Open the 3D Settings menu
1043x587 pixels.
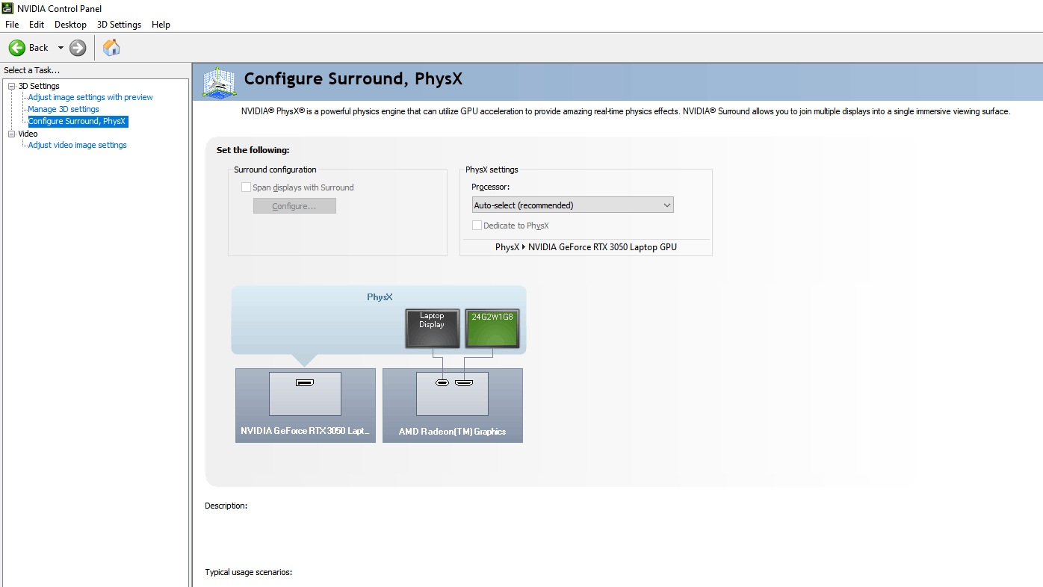tap(119, 25)
